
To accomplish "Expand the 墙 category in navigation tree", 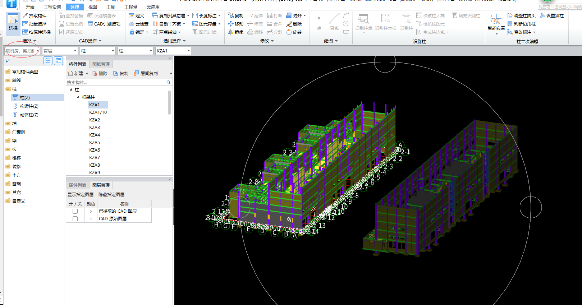I will point(8,124).
